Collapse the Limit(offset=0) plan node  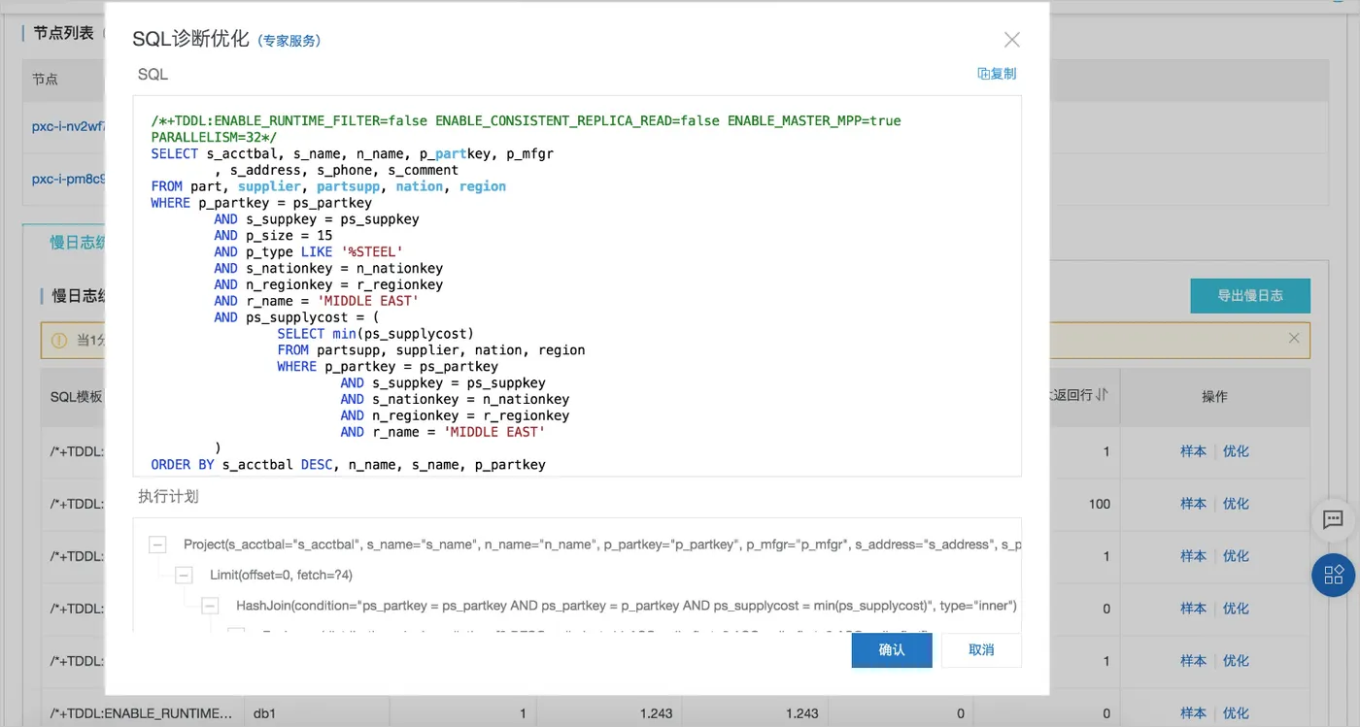184,576
